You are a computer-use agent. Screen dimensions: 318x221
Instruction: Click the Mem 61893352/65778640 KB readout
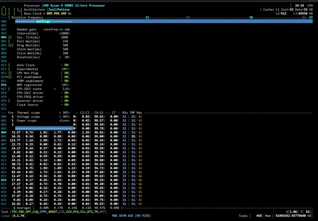click(289, 216)
